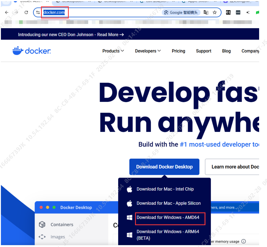The image size is (267, 247).
Task: Click Apple icon beside Intel Chip option
Action: point(130,189)
